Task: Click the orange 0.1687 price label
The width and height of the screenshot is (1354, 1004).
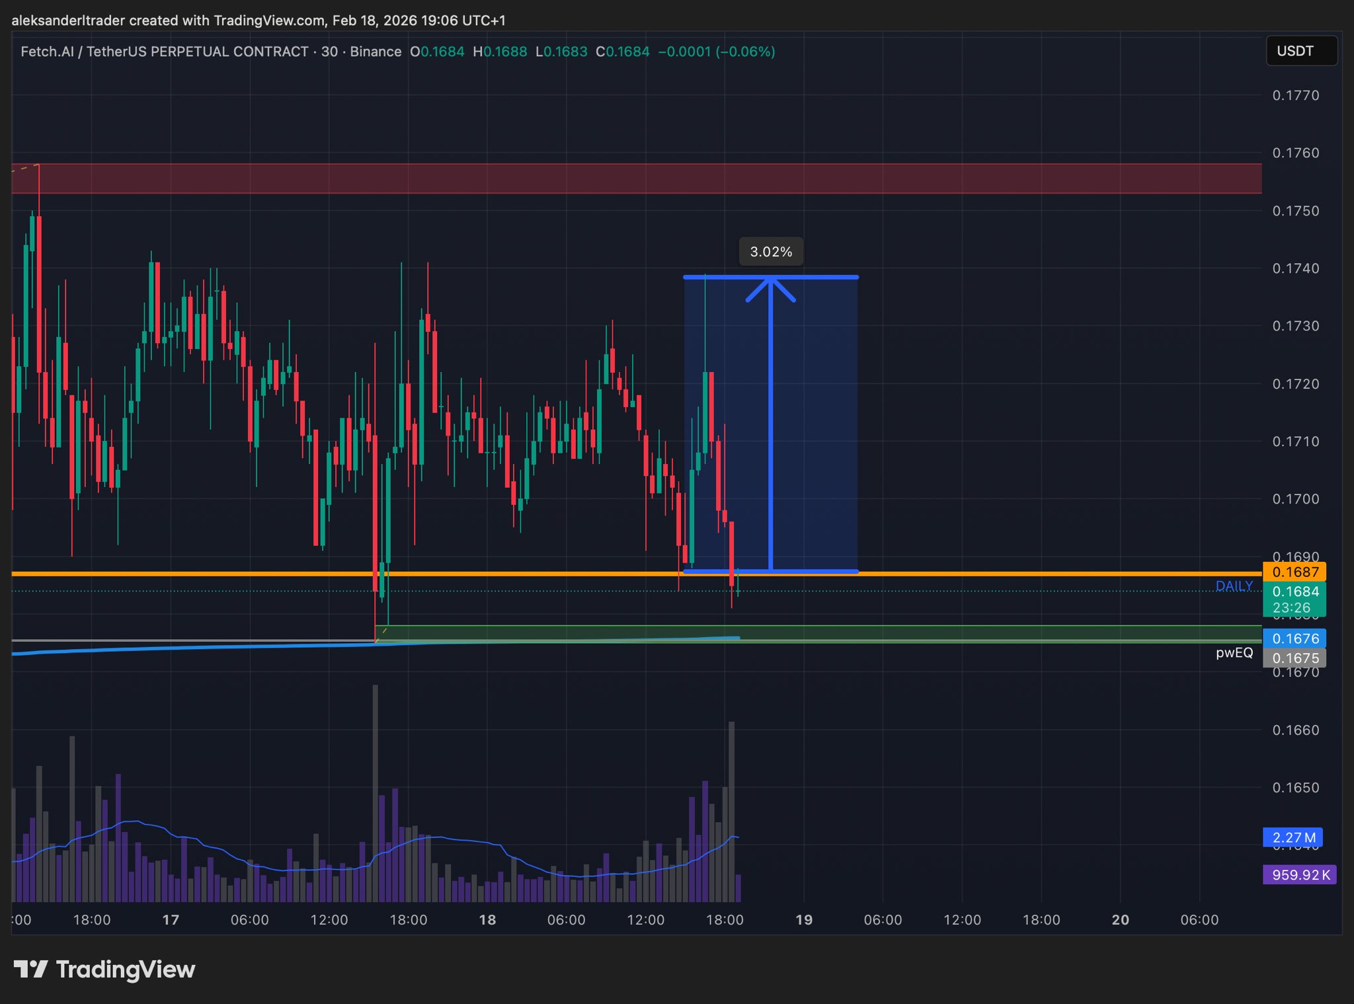Action: pyautogui.click(x=1294, y=572)
